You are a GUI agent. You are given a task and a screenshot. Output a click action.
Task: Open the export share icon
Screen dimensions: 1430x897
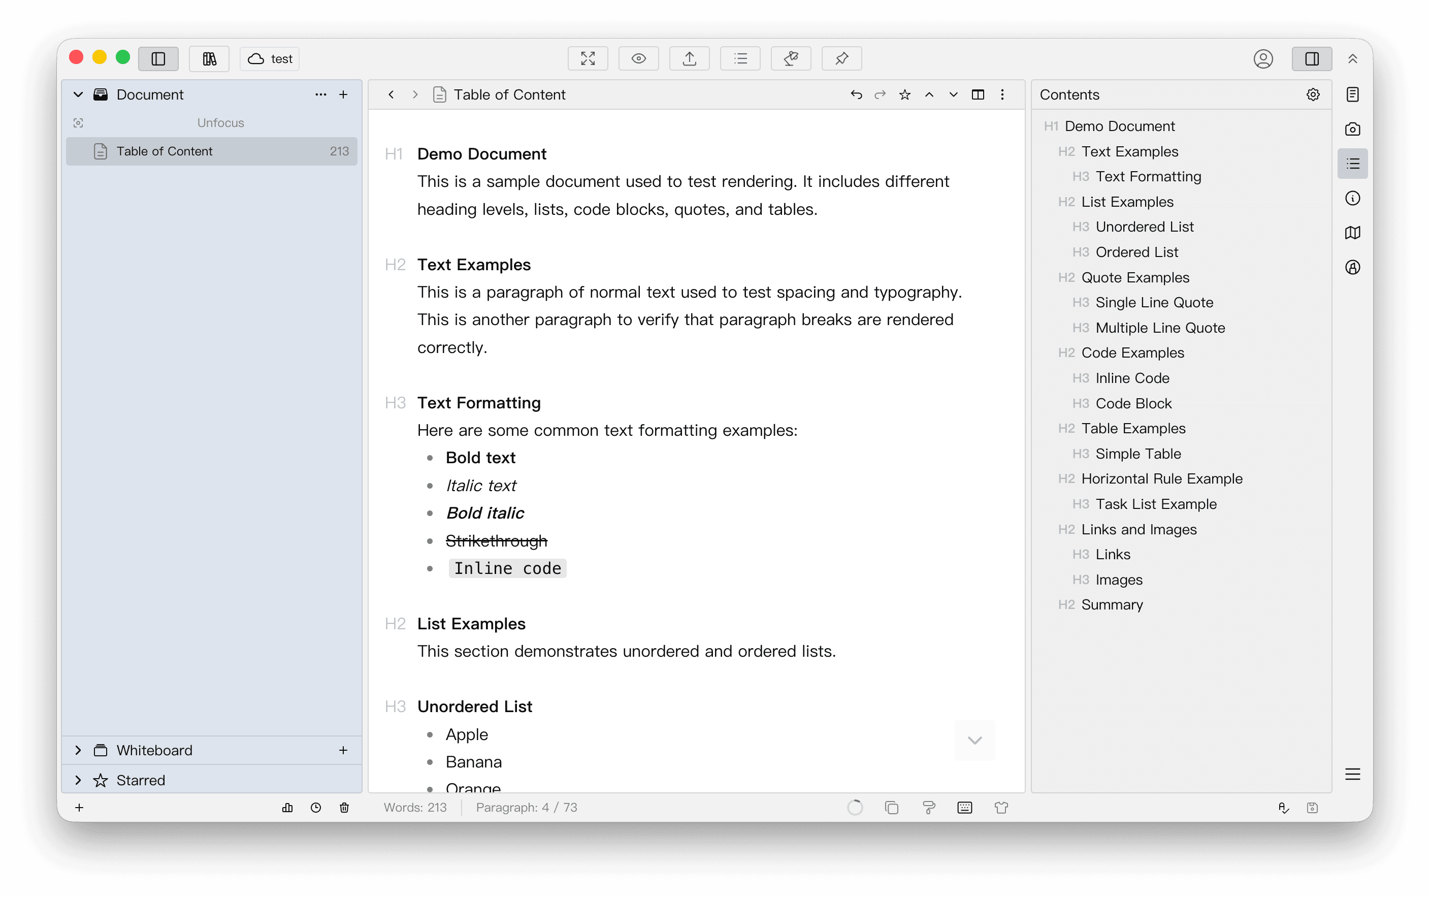click(689, 59)
